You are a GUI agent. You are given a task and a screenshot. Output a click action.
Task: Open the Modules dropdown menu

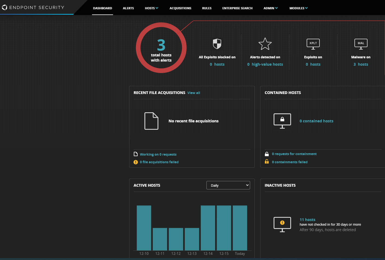point(298,8)
